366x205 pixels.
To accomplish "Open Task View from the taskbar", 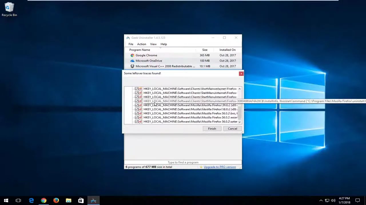I will pos(18,200).
